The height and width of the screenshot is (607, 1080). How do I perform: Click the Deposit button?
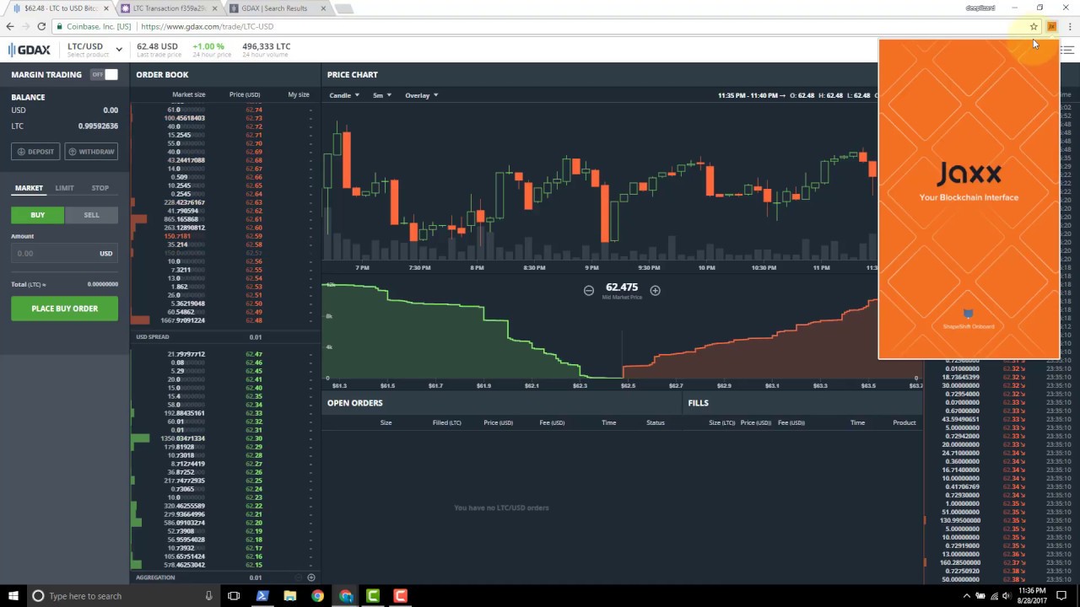coord(35,152)
